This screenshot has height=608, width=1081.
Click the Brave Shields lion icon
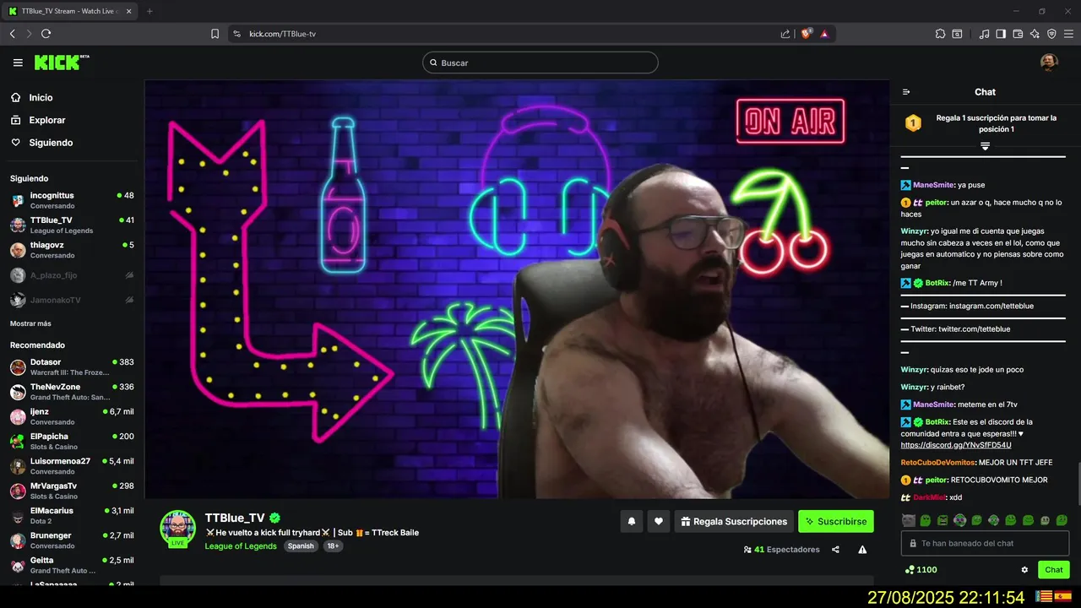click(807, 34)
